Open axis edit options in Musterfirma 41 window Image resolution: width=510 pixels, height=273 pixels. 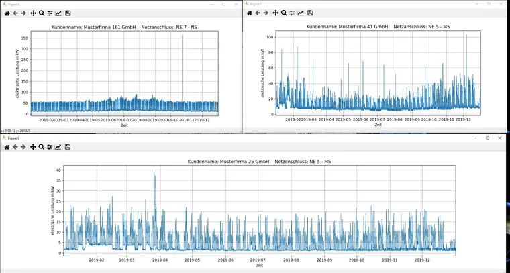(301, 13)
